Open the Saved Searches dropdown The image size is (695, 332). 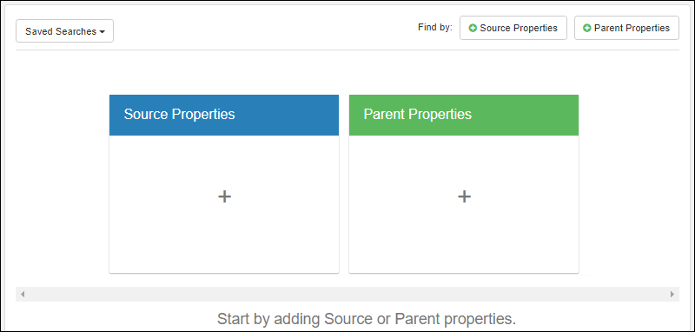point(64,31)
